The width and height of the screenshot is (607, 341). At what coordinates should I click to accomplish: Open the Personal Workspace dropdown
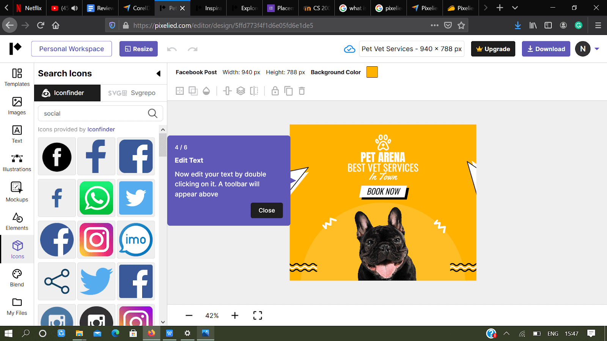[71, 48]
